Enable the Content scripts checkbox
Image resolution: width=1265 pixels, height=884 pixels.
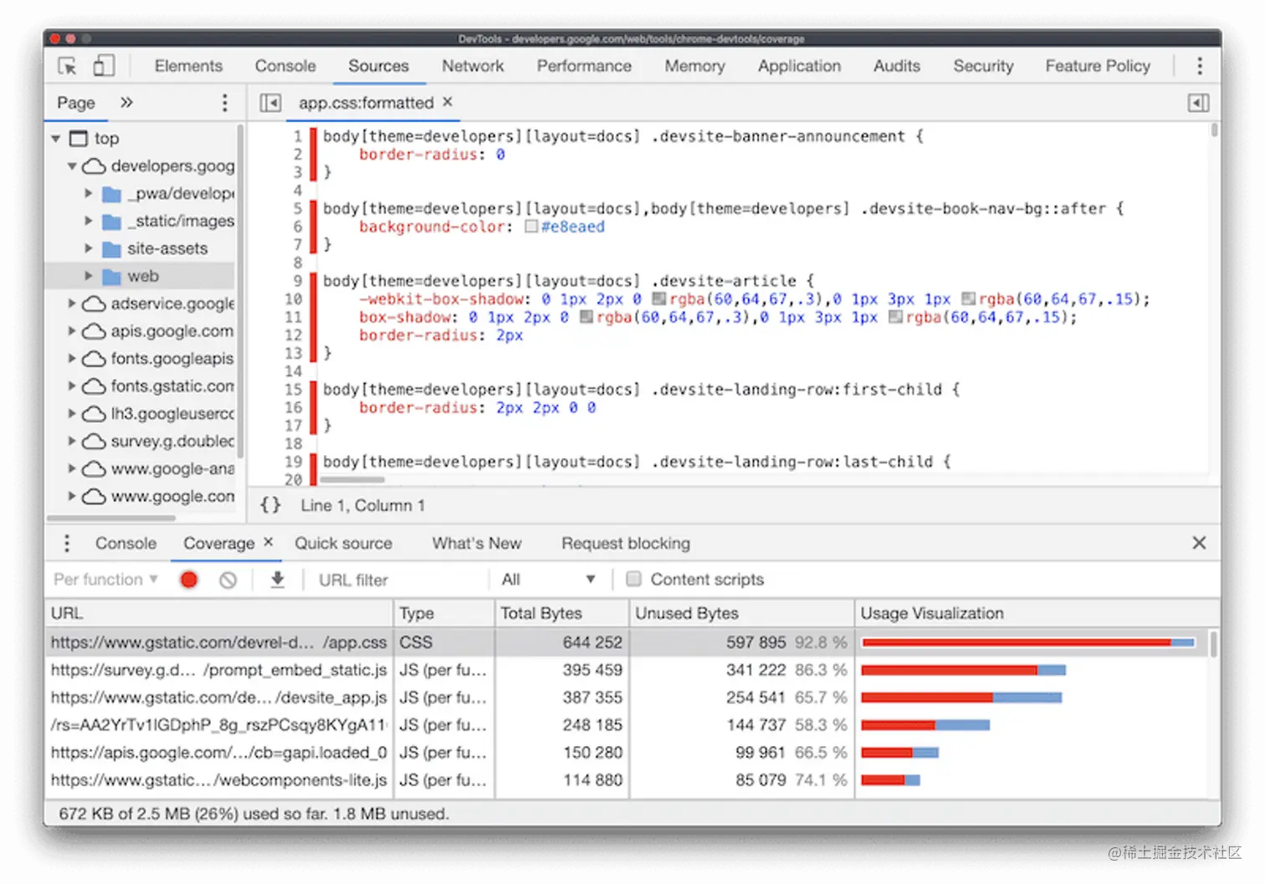(634, 579)
